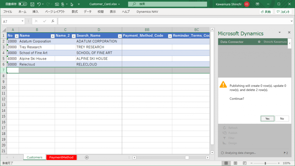Click the Redo arrow icon
295x166 pixels.
tap(48, 4)
